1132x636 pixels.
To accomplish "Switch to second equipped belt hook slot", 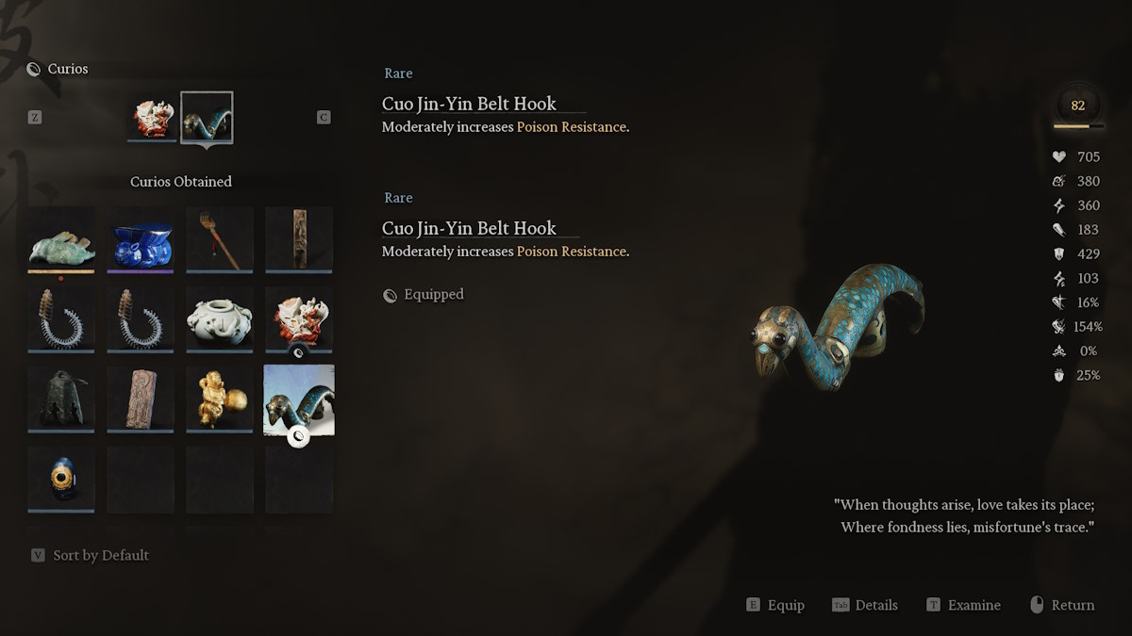I will (x=207, y=118).
